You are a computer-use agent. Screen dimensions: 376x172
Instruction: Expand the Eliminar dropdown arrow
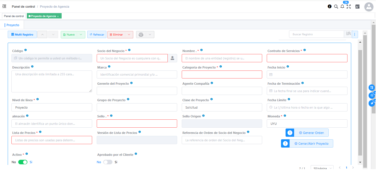(129, 35)
